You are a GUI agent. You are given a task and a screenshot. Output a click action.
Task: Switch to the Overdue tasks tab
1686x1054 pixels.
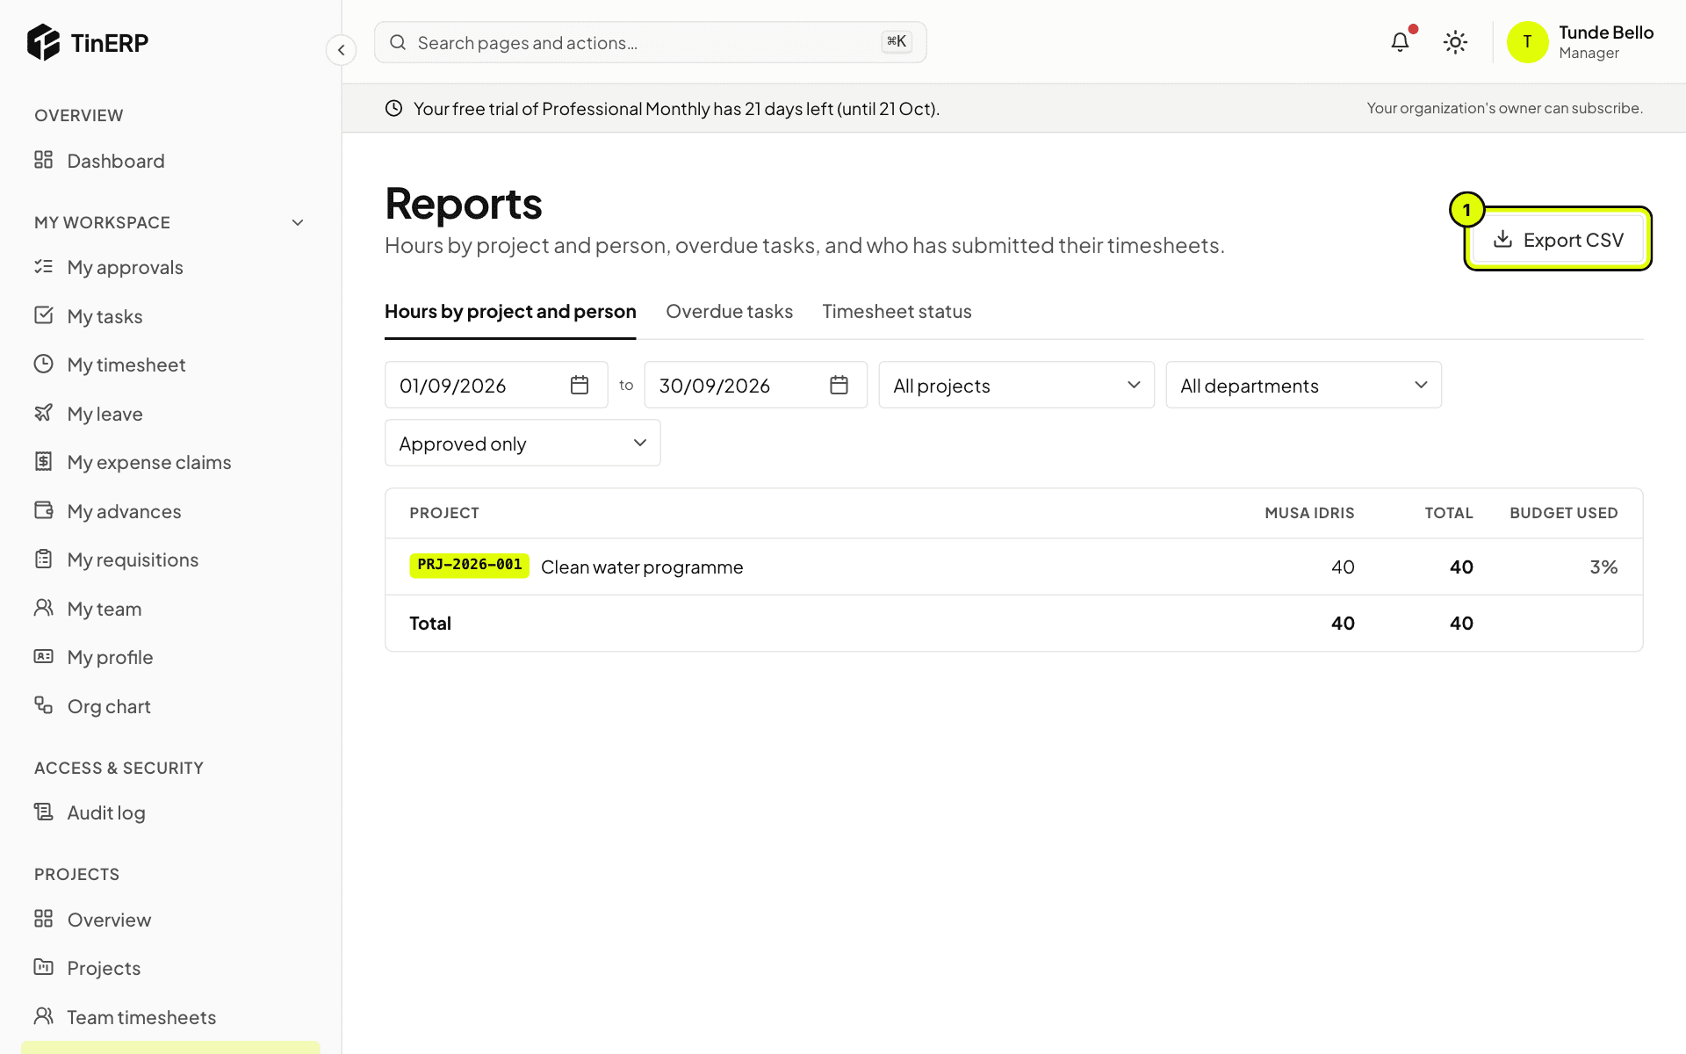[729, 312]
